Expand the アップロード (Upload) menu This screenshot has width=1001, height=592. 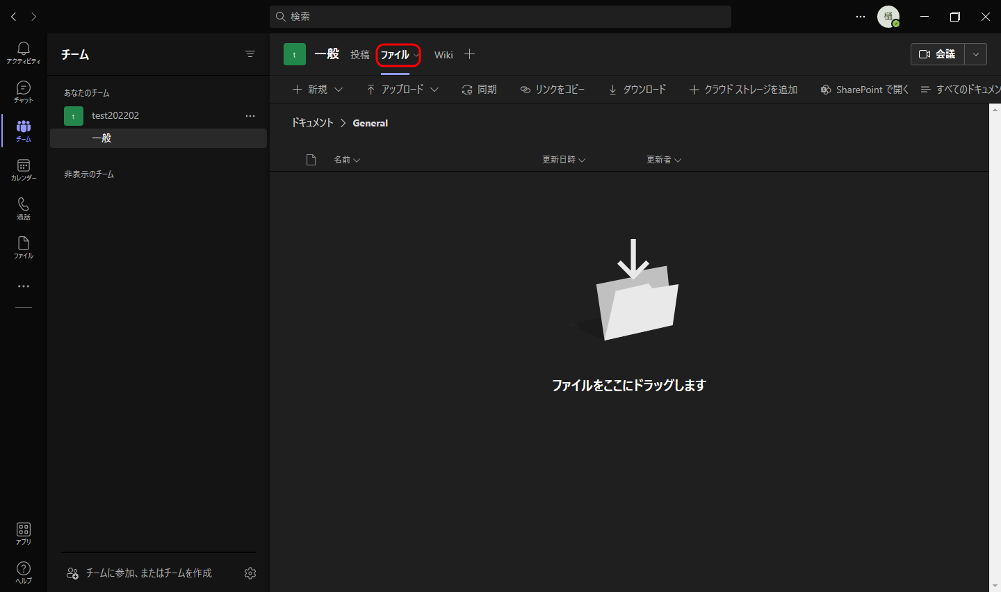(x=402, y=90)
